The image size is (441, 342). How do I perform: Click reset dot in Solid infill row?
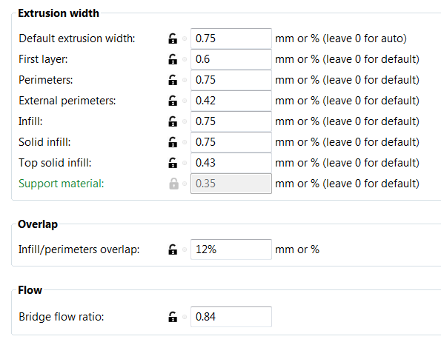point(185,142)
